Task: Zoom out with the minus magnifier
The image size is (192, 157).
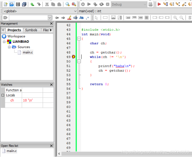Action: click(181, 18)
